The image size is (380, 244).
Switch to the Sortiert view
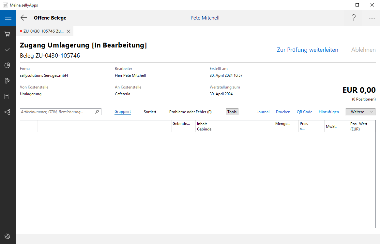(x=150, y=112)
